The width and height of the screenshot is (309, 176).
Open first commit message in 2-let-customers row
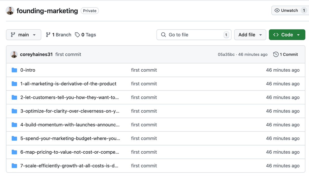tap(144, 97)
